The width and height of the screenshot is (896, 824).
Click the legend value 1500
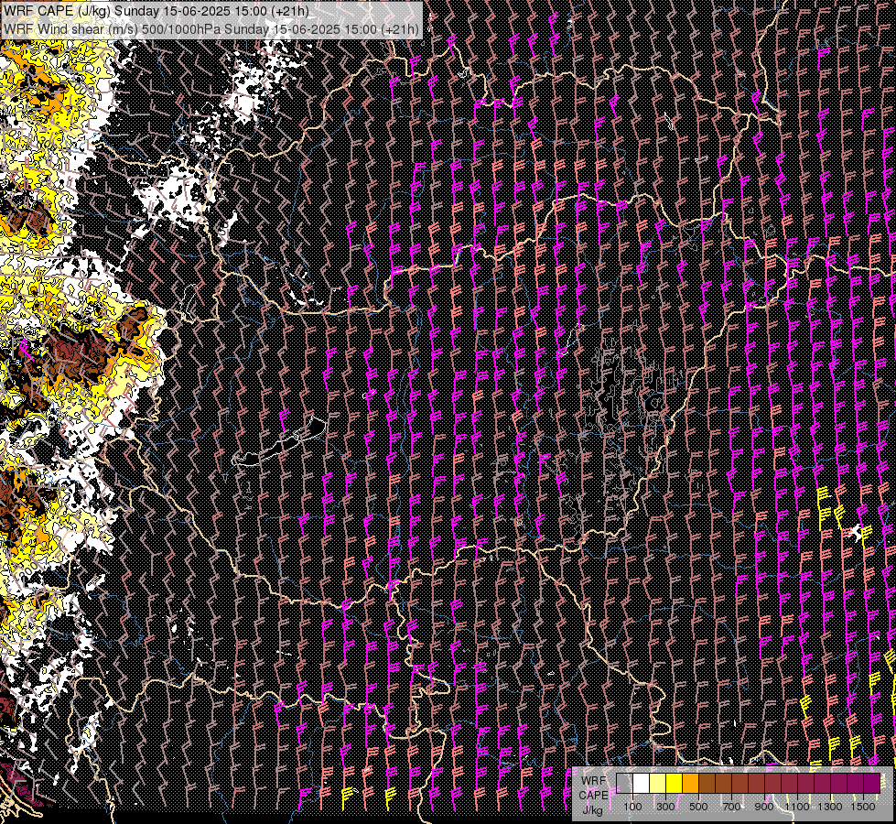863,807
